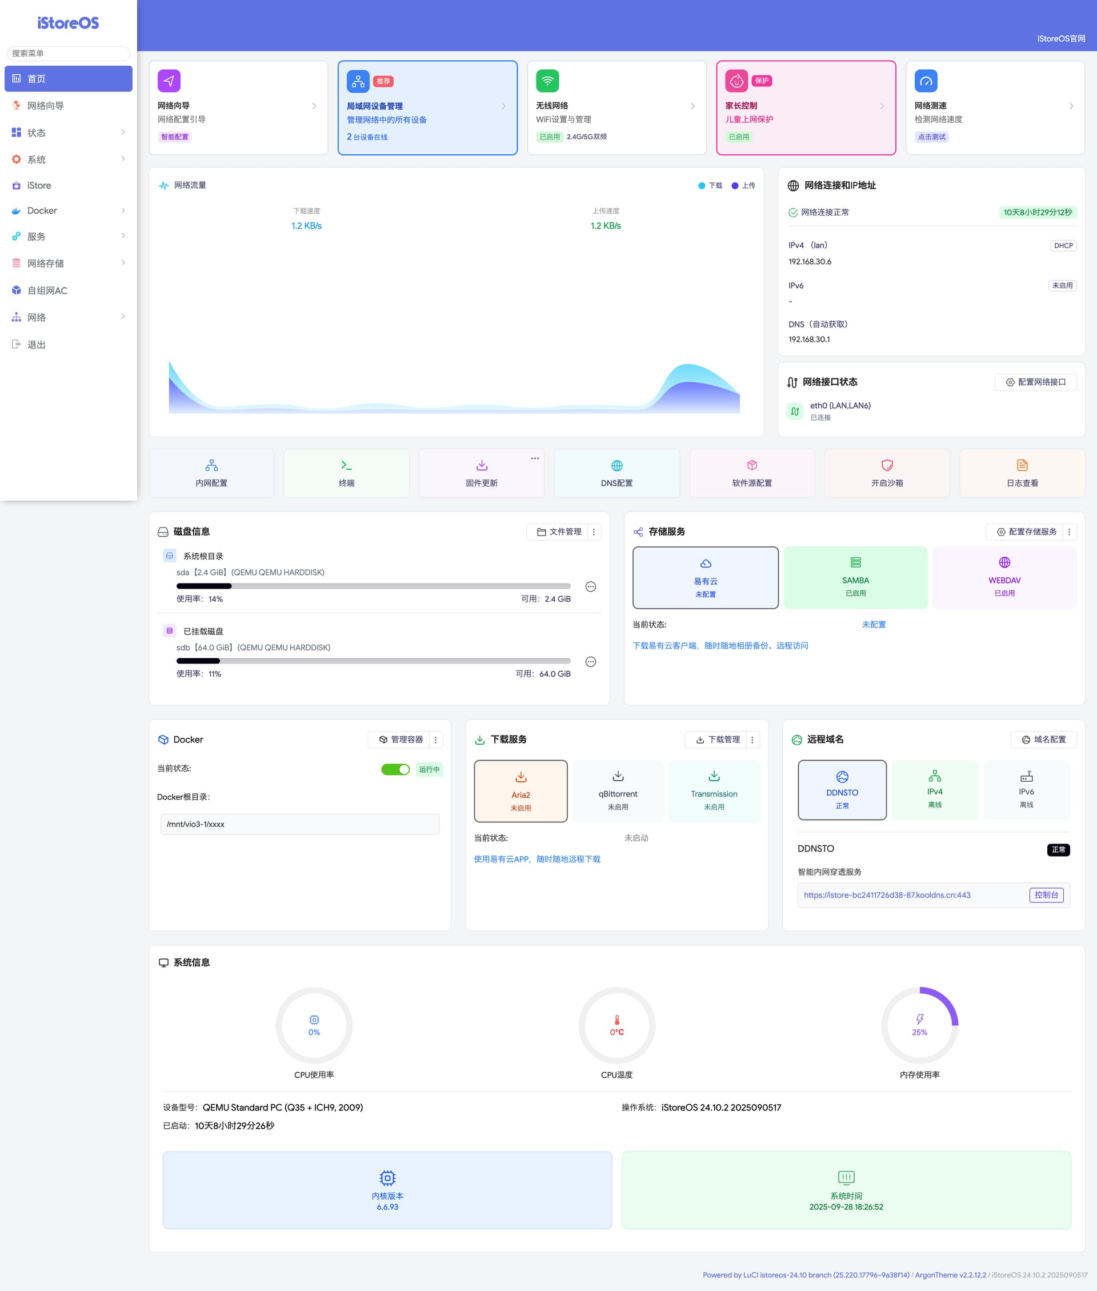Open the terminal quick action icon
Image resolution: width=1097 pixels, height=1291 pixels.
click(346, 465)
